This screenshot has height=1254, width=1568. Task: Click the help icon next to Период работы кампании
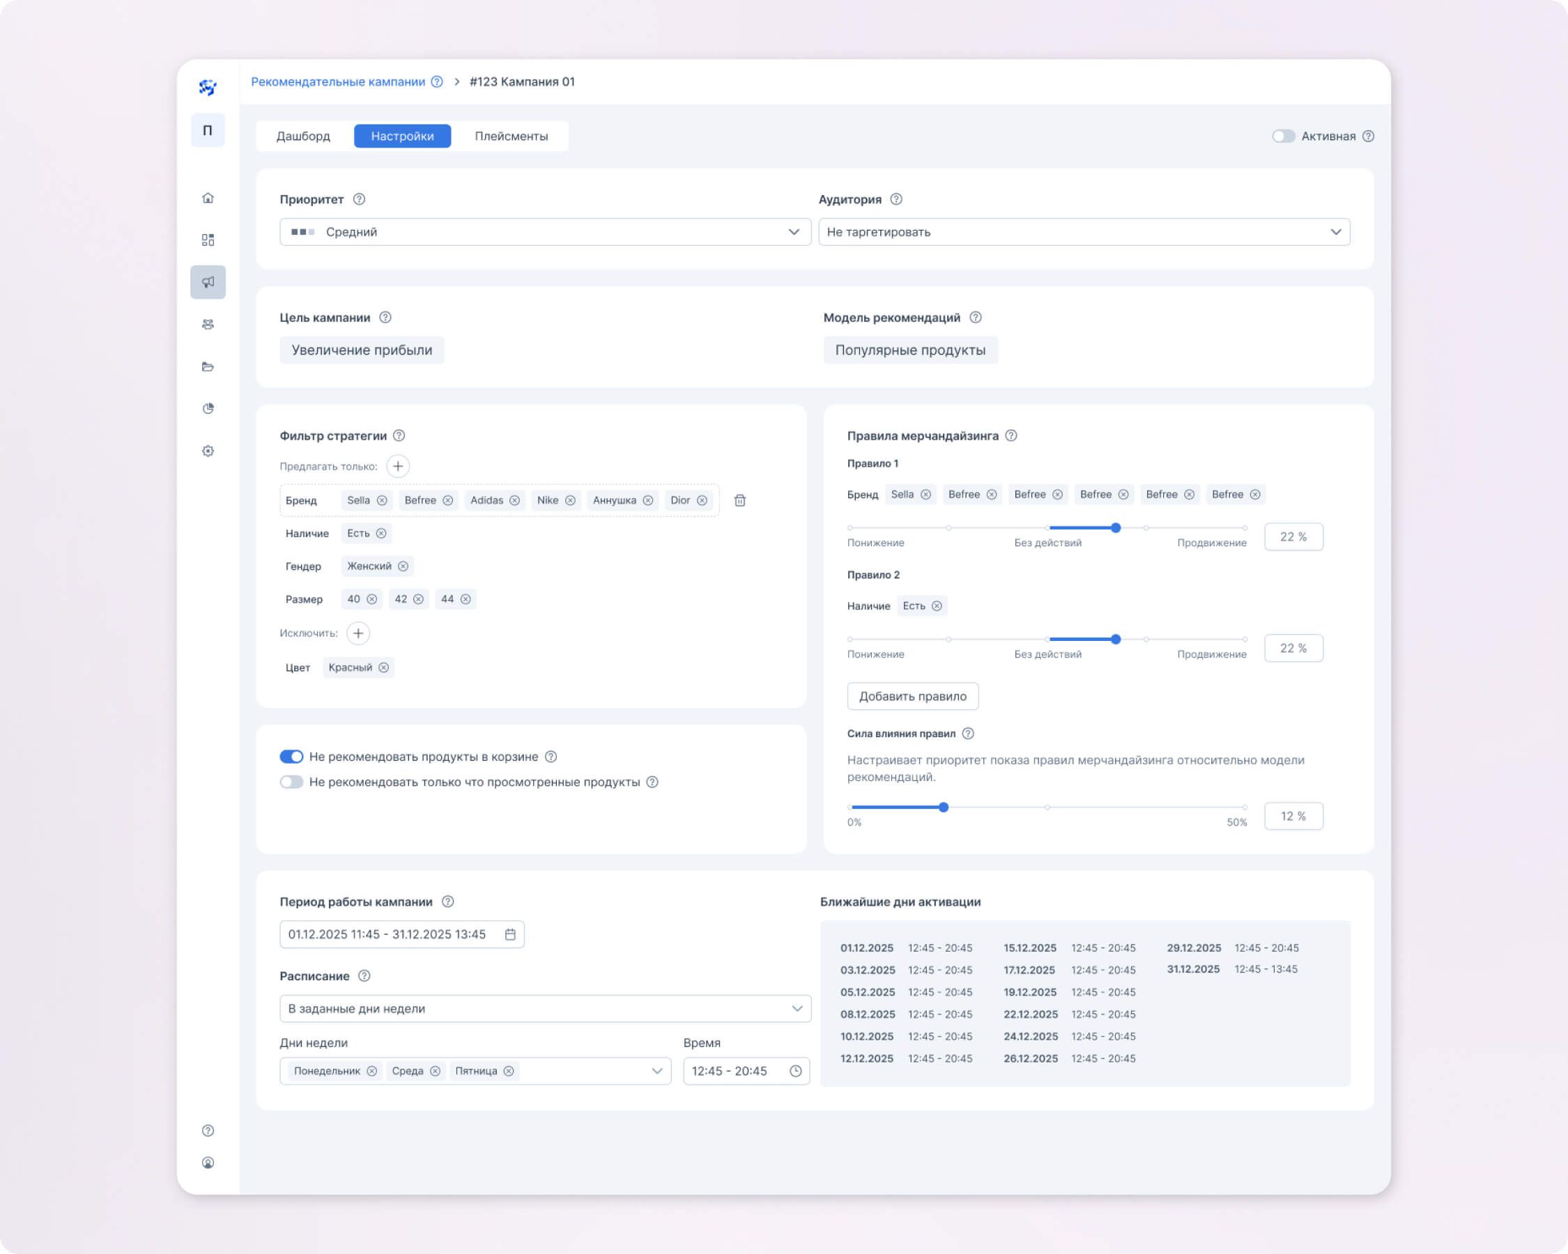[448, 901]
